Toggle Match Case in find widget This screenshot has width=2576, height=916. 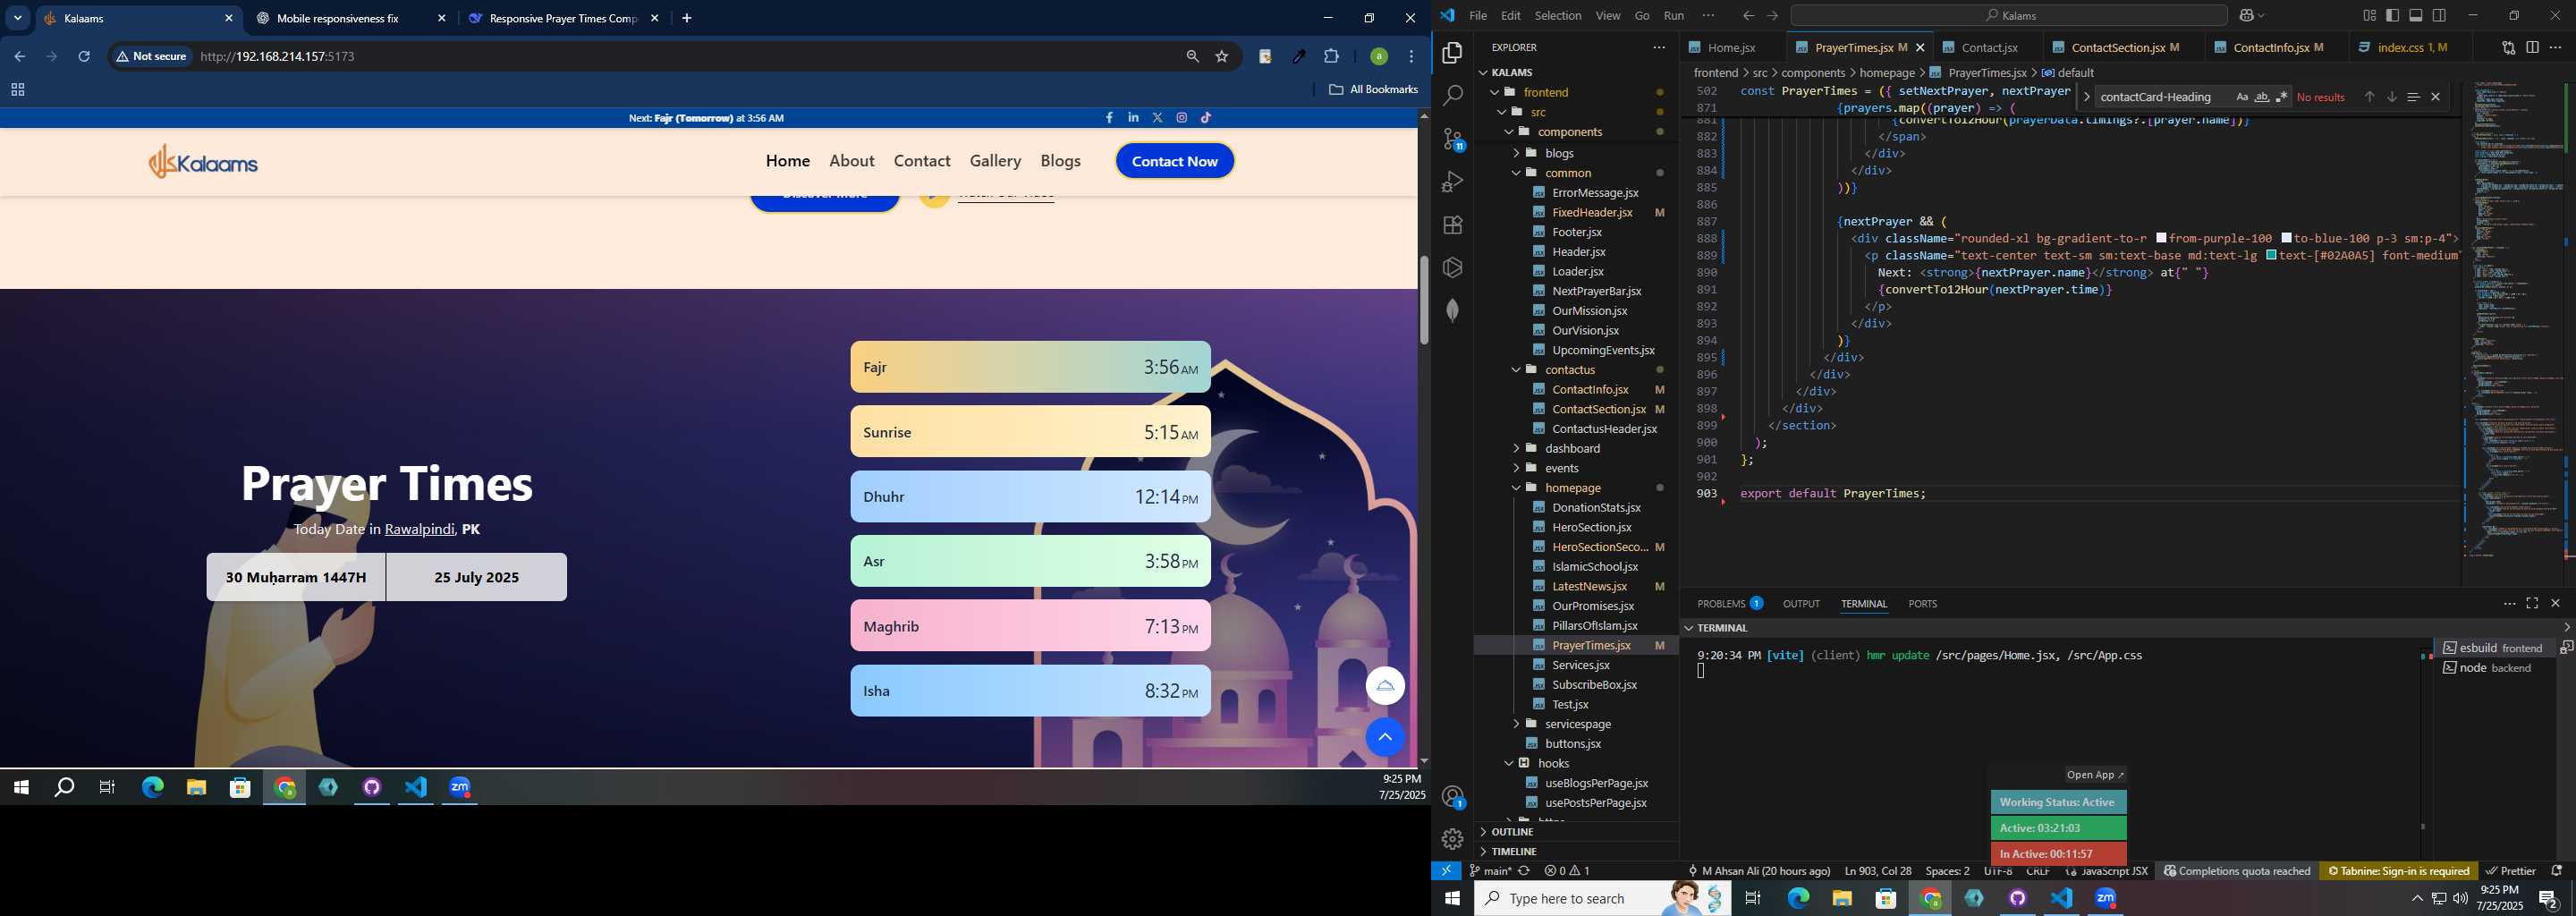2242,97
